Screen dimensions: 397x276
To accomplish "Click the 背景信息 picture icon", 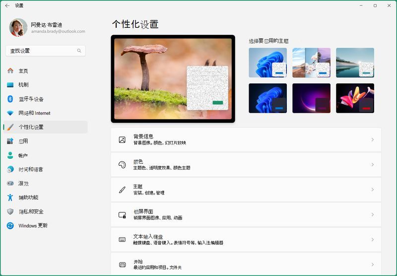I will [122, 140].
